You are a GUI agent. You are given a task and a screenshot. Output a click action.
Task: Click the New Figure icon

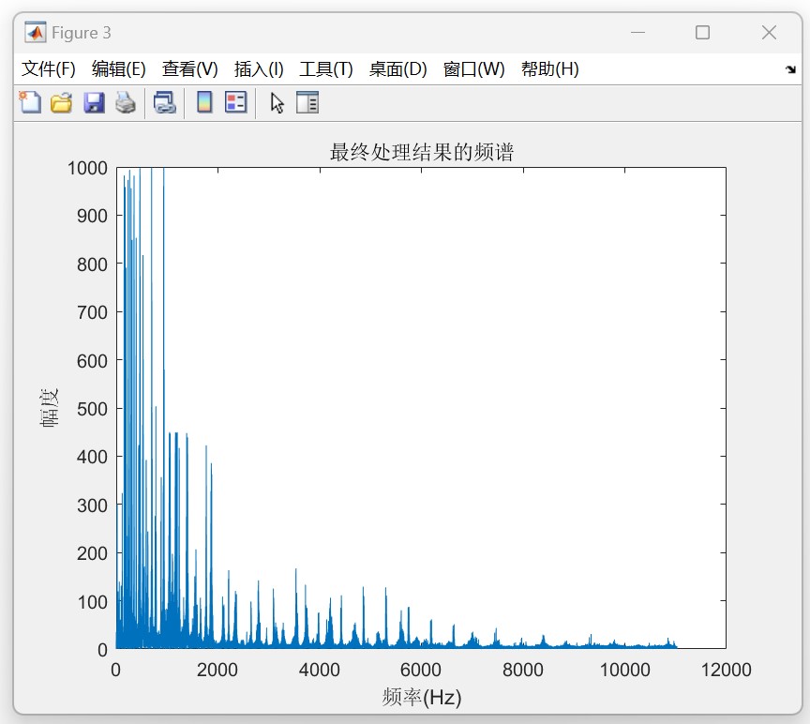pos(30,102)
